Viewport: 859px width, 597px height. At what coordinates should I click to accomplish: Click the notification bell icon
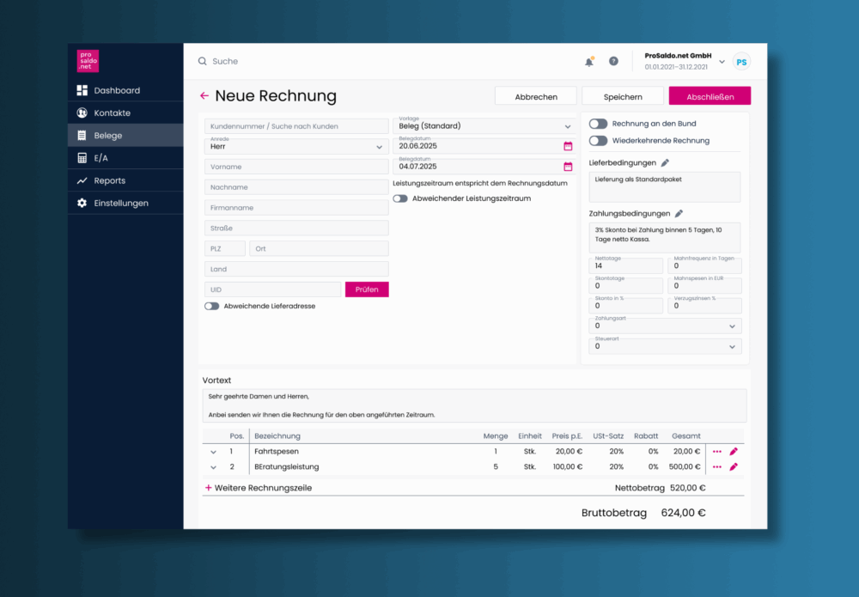[x=589, y=62]
